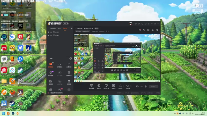Open the orientation switch button beside the logo

point(66,23)
